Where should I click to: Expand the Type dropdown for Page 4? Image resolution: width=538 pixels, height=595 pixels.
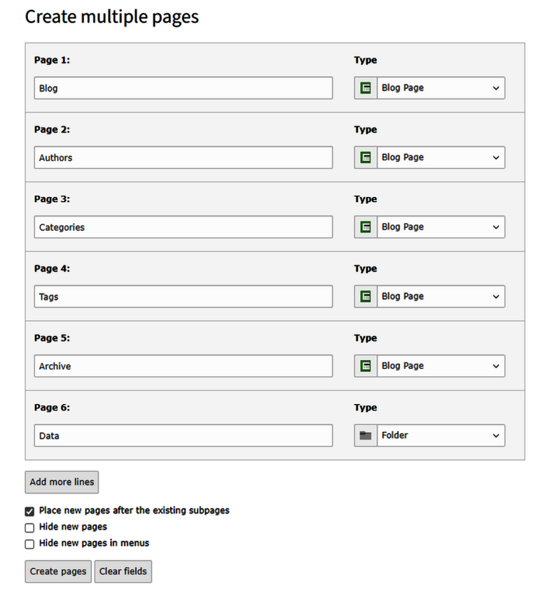tap(441, 296)
